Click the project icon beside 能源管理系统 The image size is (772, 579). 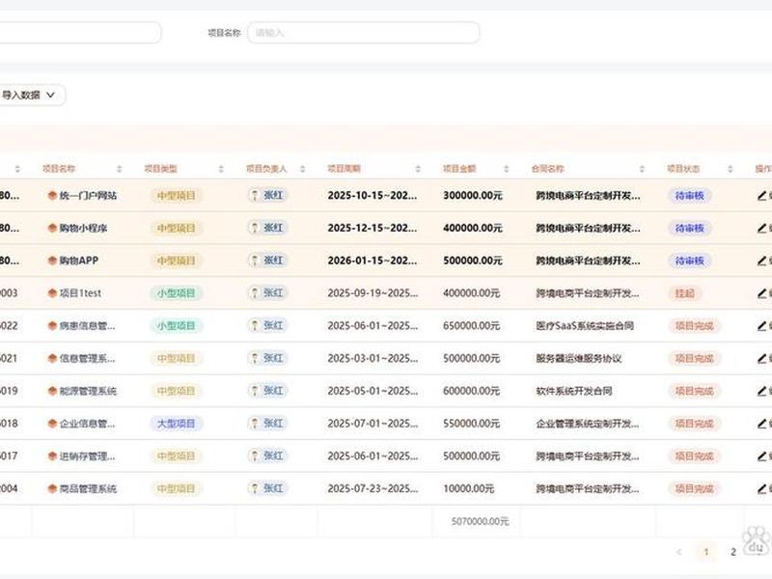[x=52, y=391]
